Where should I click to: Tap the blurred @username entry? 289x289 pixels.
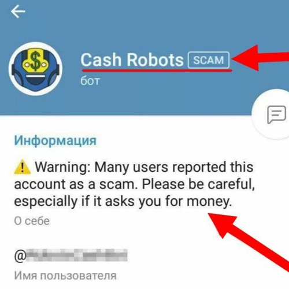[71, 255]
